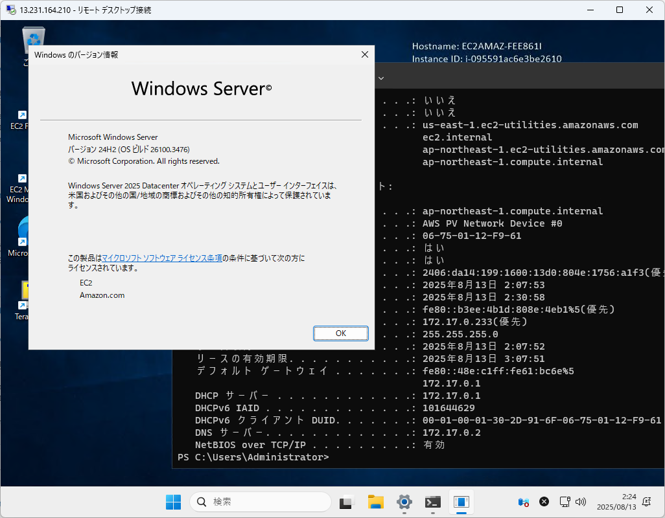Image resolution: width=665 pixels, height=518 pixels.
Task: Open the Terminal new tab dropdown chevron
Action: [x=380, y=78]
